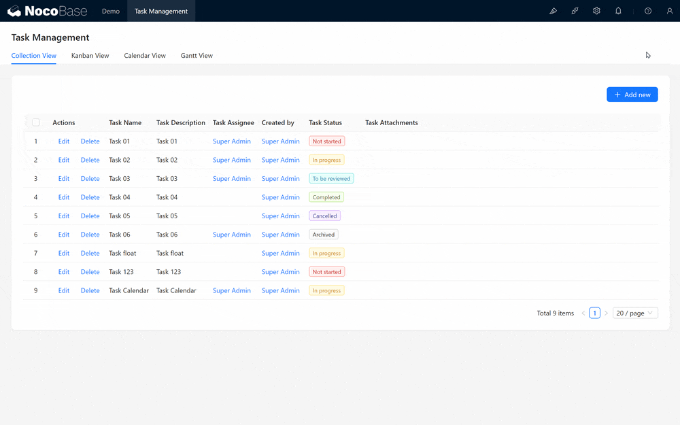680x425 pixels.
Task: Click the Task 123 description cell
Action: coord(169,272)
